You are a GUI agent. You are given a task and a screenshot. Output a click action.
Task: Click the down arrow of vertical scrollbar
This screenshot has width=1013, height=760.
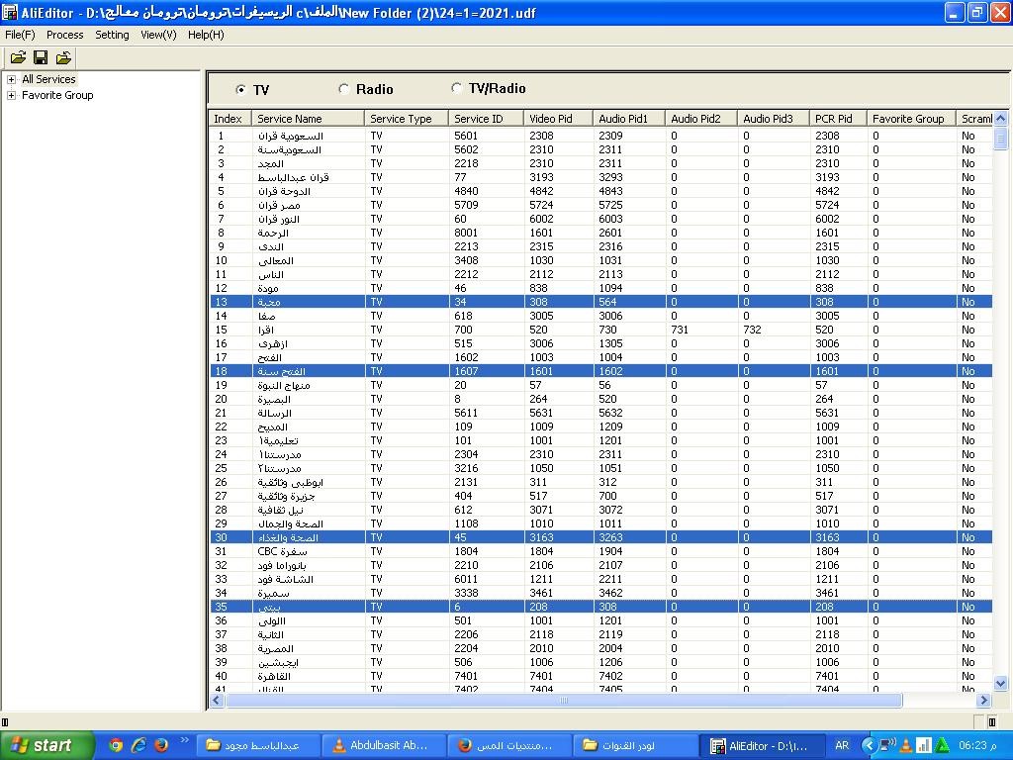pos(1000,683)
